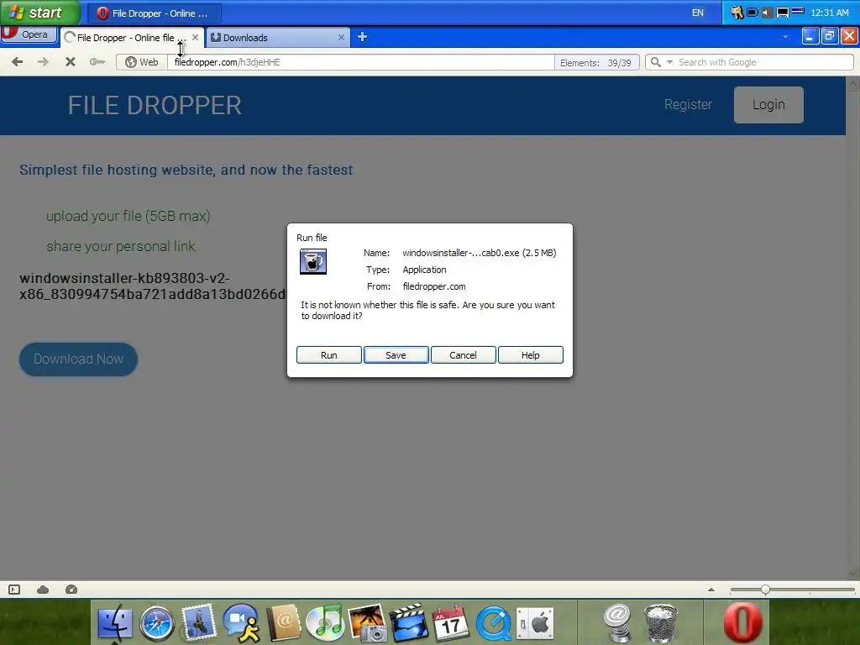Image resolution: width=860 pixels, height=645 pixels.
Task: Select File Dropper taskbar button
Action: click(x=155, y=13)
